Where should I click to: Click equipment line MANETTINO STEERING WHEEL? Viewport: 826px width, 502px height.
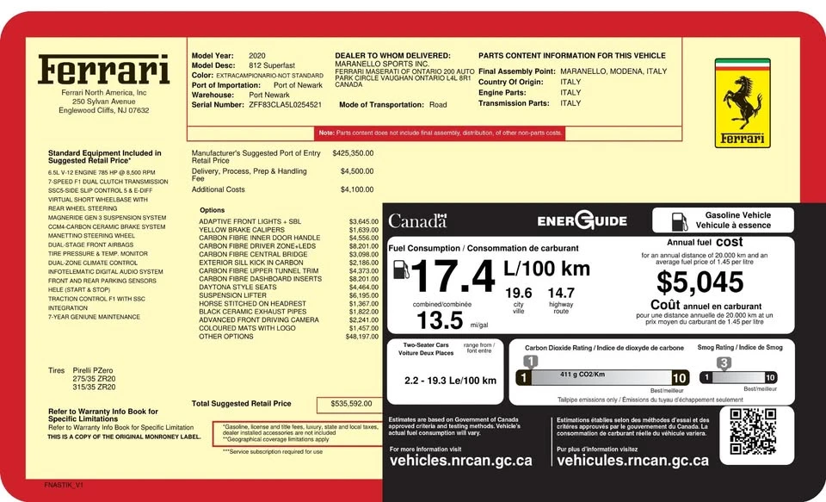[92, 236]
